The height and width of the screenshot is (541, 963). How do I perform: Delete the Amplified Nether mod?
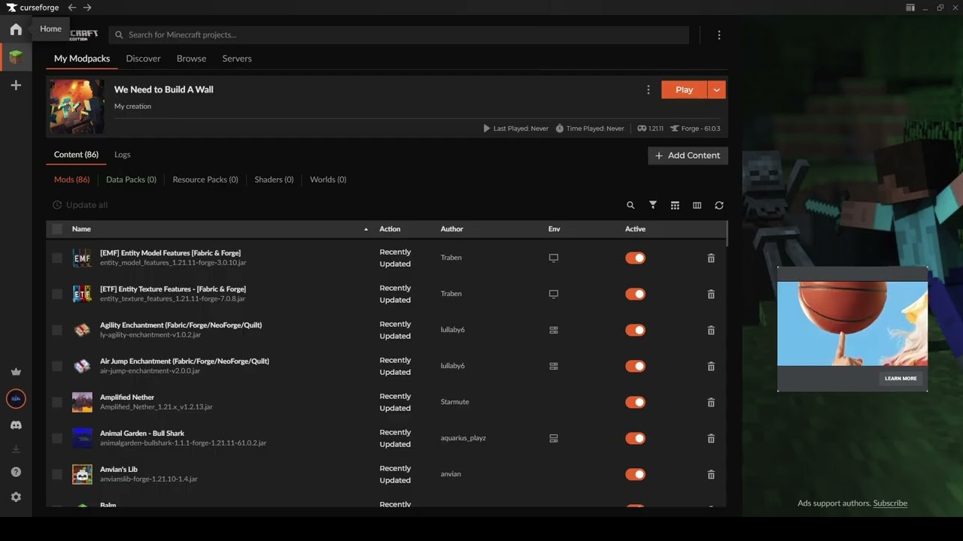tap(711, 402)
